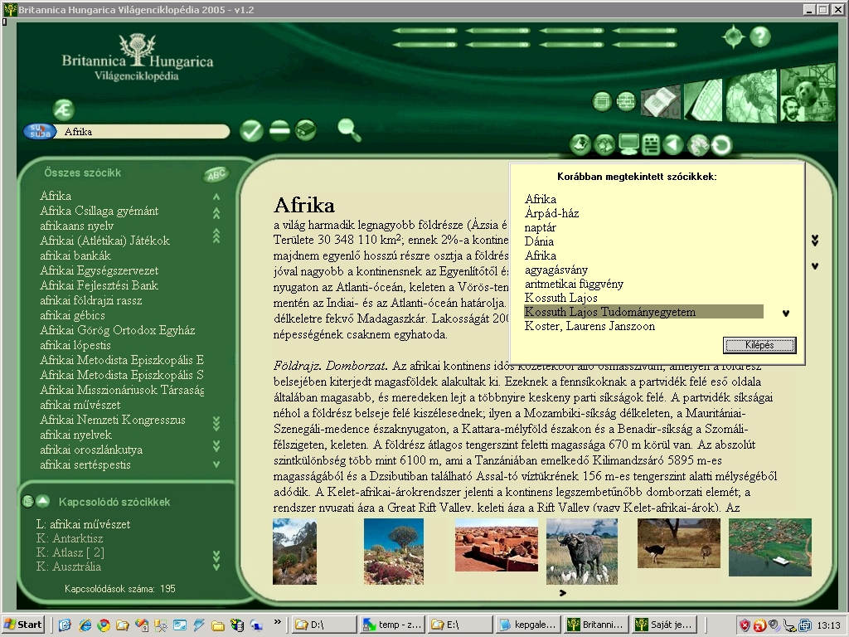Click the small arrow below the photo strip
Image resolution: width=849 pixels, height=637 pixels.
(x=563, y=593)
